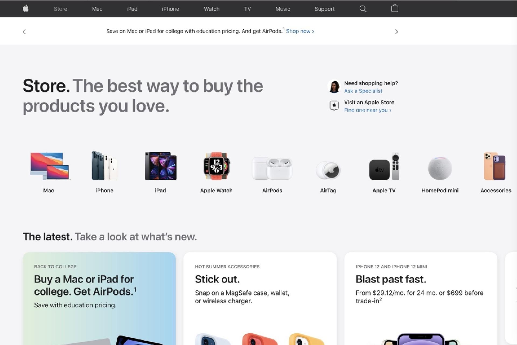
Task: Open the shopping bag icon
Action: 394,8
